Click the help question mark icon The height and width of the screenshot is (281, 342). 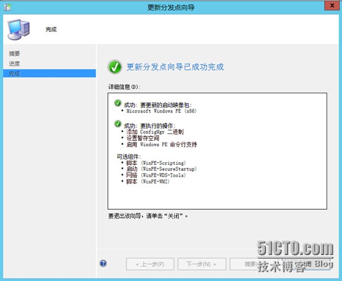pos(103,263)
